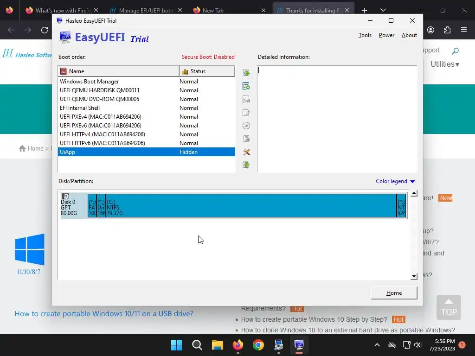Viewport: 475px width, 356px height.
Task: Open 'How to create portable Windows 10 Step by Step' link
Action: coord(314,319)
